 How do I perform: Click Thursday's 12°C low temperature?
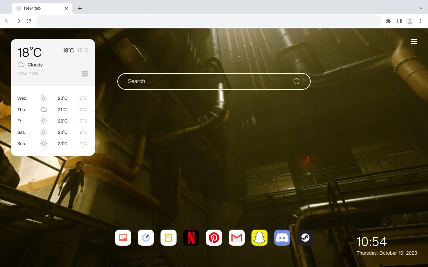tap(82, 109)
